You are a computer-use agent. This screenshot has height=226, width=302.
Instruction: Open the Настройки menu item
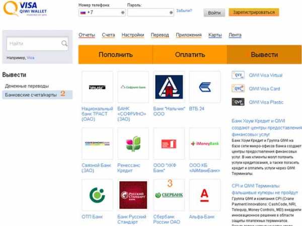pyautogui.click(x=133, y=35)
